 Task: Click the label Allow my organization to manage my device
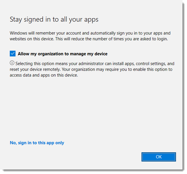63,54
